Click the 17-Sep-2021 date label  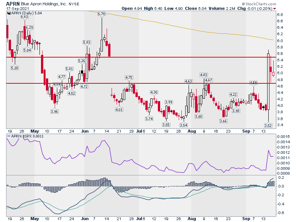coord(17,9)
